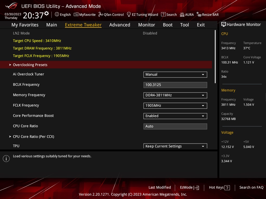Launch EZ Tuning Wizard bulb icon
Screen dimensions: 266x199
point(129,15)
